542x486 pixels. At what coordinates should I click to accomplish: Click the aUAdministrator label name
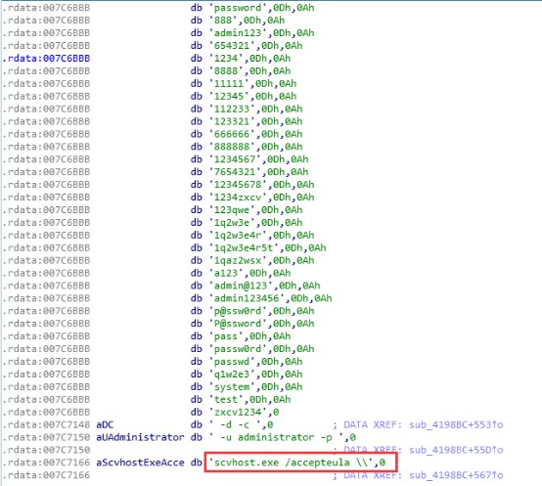click(x=140, y=437)
